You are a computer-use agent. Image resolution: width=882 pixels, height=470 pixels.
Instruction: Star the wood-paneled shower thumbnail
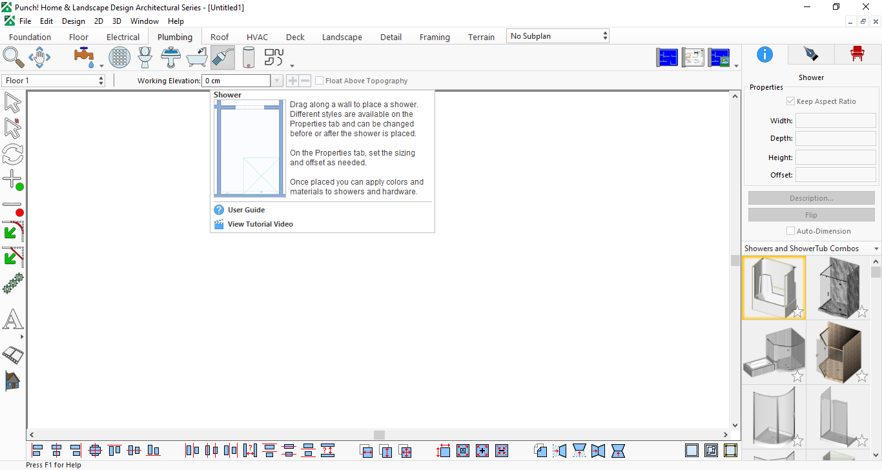coord(862,376)
